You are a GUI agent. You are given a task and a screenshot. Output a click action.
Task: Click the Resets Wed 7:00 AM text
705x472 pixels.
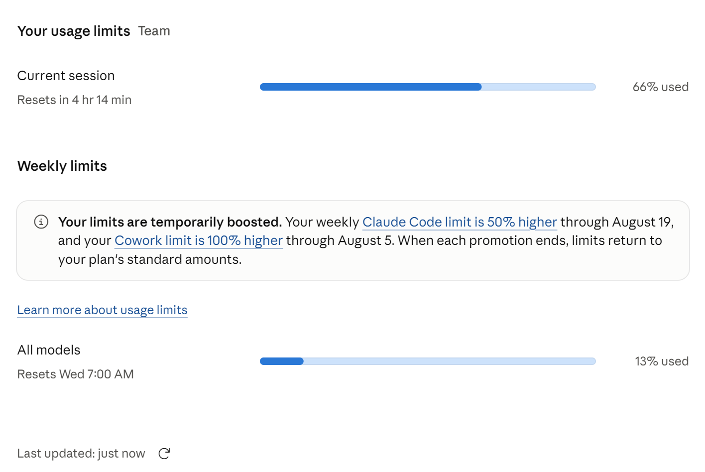click(x=75, y=374)
